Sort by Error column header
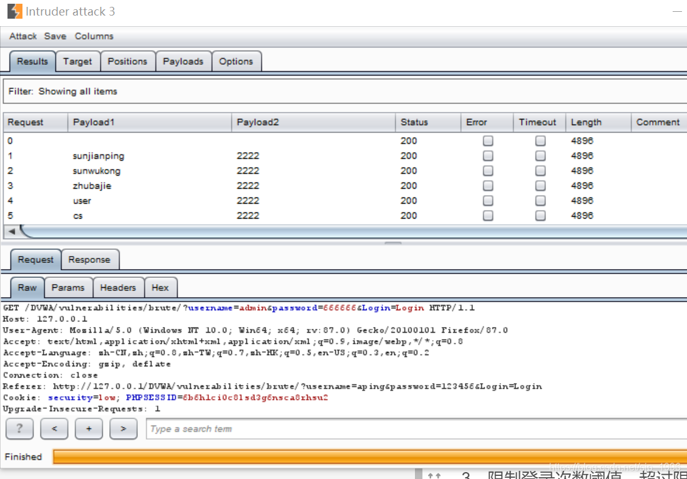The image size is (687, 479). [x=487, y=122]
